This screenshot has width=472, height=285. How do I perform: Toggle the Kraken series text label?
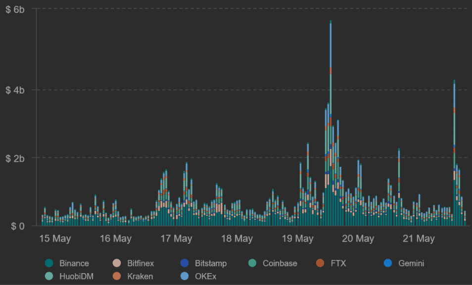(140, 276)
